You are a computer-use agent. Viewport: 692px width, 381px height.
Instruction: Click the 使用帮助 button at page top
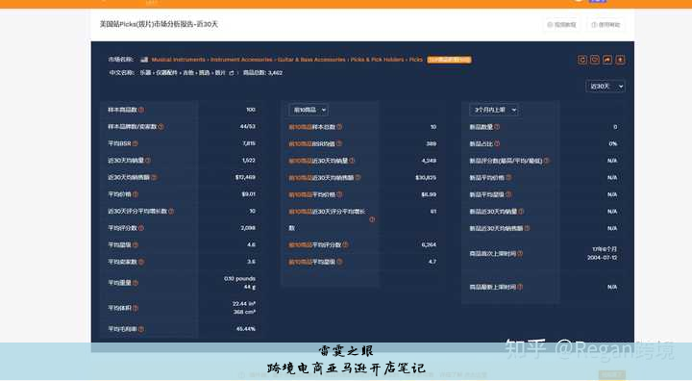(605, 25)
